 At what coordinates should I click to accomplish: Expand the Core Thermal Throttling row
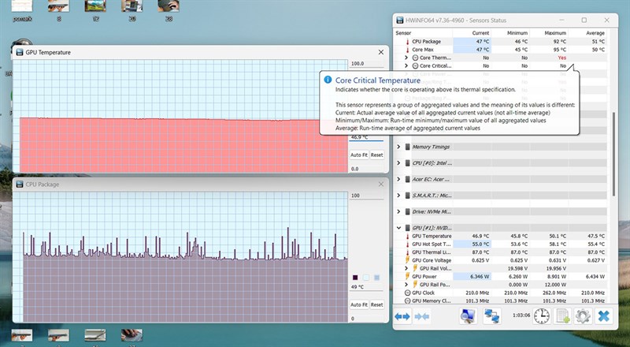[x=406, y=58]
